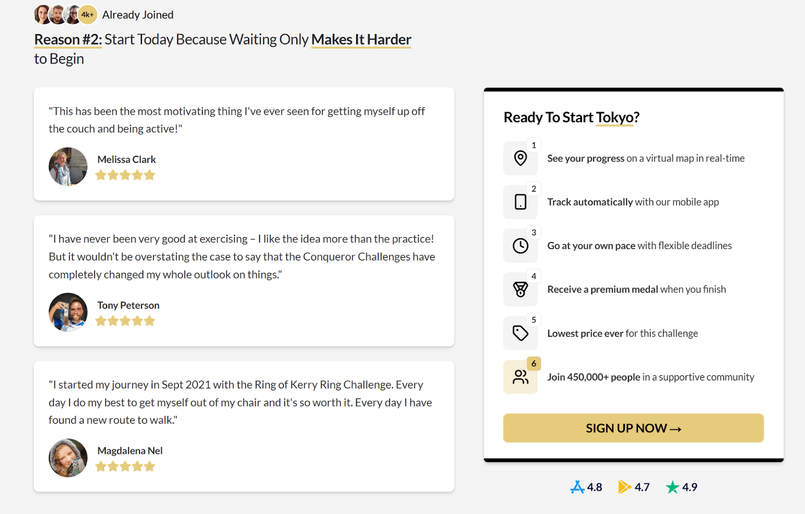Click Melissa Clark's profile photo
805x514 pixels.
pos(68,166)
